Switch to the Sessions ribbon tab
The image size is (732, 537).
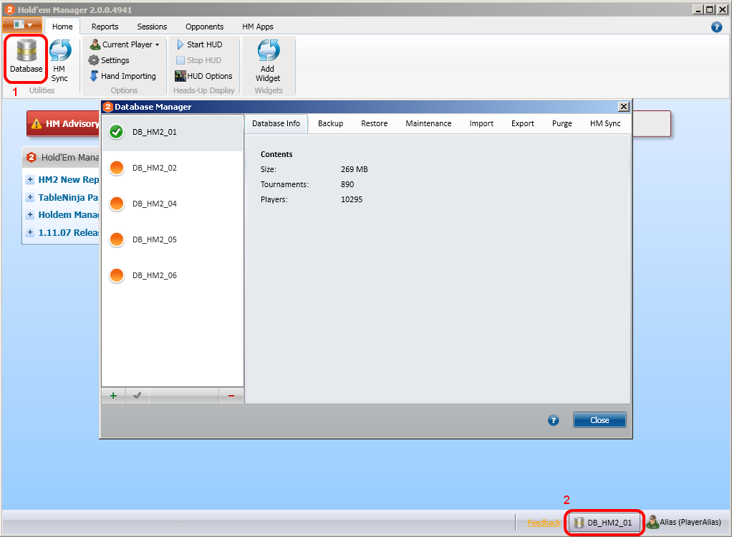pos(152,27)
